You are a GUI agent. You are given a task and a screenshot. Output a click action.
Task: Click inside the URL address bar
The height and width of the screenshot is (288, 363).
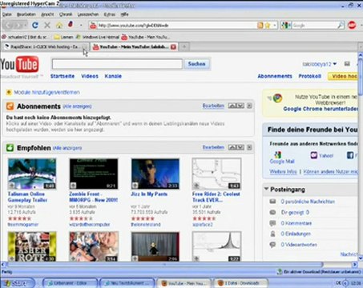coord(176,26)
